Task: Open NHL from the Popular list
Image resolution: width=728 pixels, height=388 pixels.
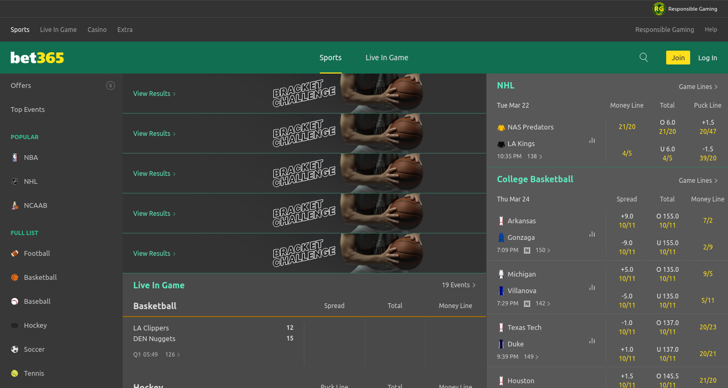Action: pyautogui.click(x=31, y=181)
